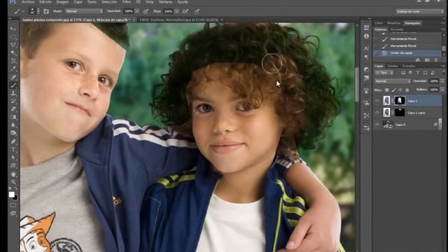The image size is (448, 252).
Task: Select the Lasso tool
Action: 13,45
